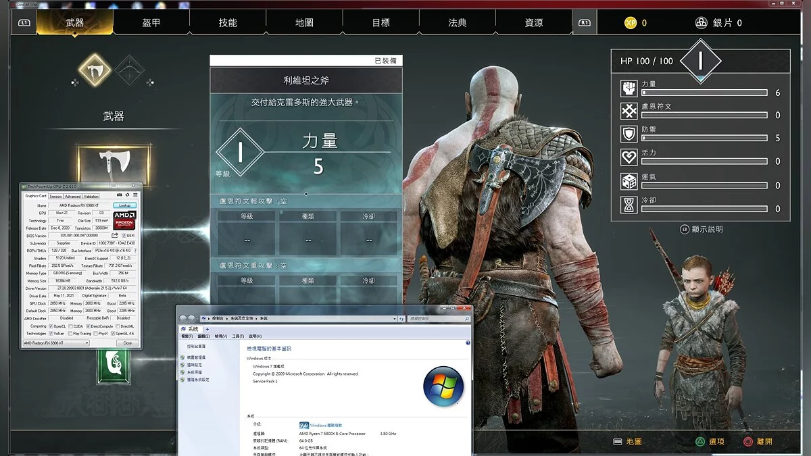Click the fist strength icon on stats panel
The width and height of the screenshot is (811, 456).
pyautogui.click(x=631, y=89)
